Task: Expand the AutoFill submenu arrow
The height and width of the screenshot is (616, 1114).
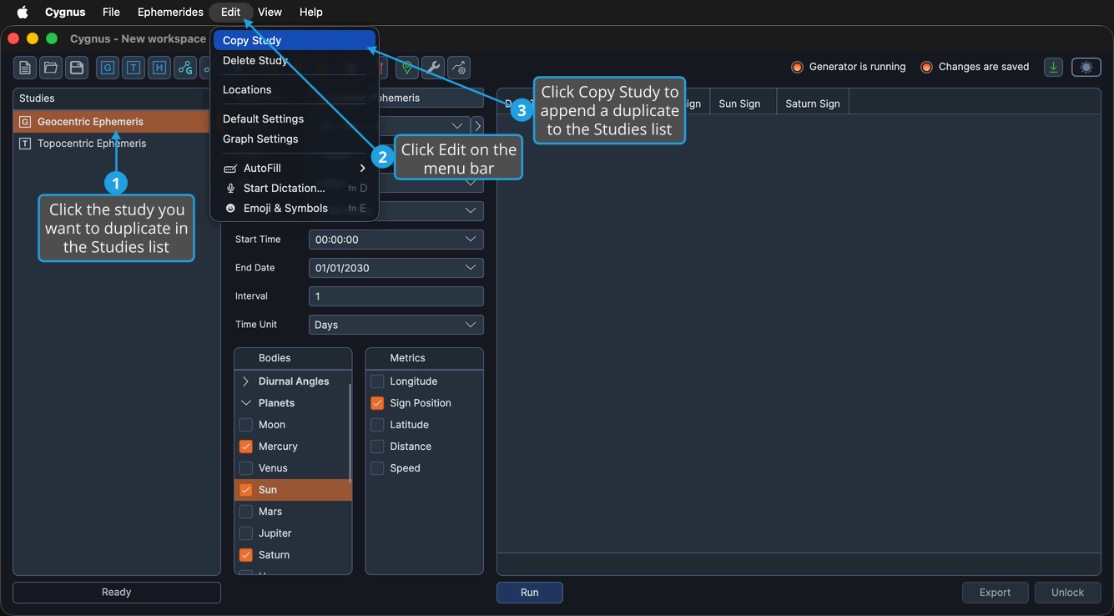Action: [x=362, y=169]
